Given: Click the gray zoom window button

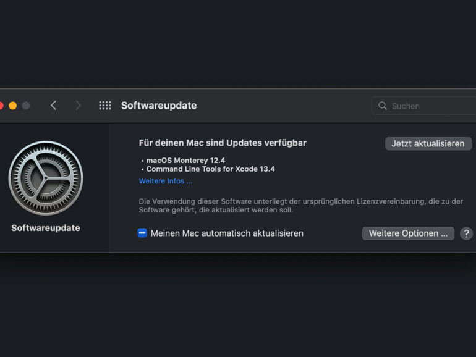Looking at the screenshot, I should (26, 106).
